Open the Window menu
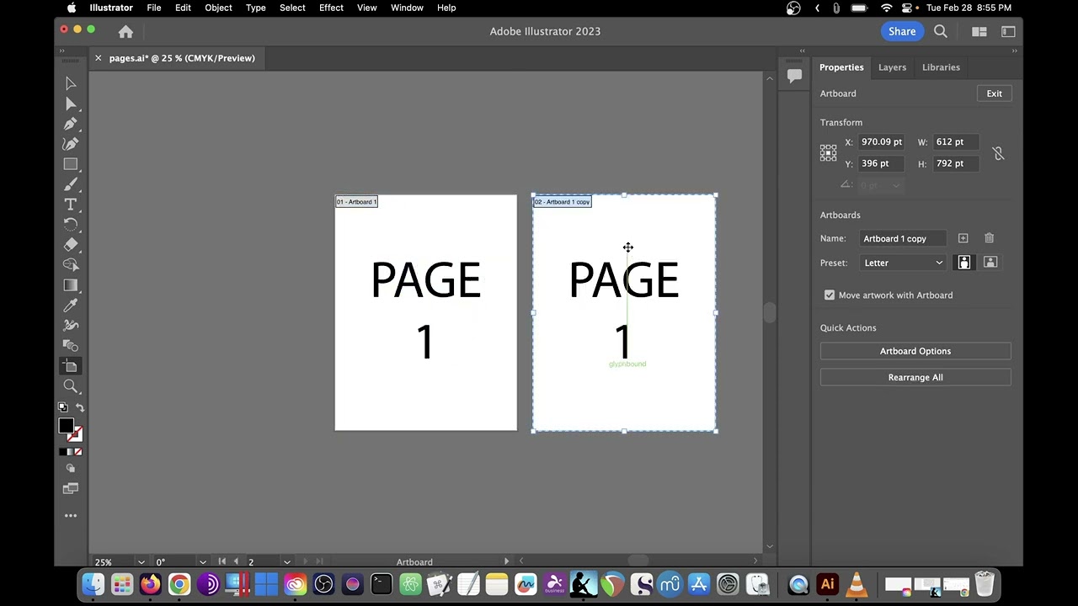The width and height of the screenshot is (1078, 606). click(407, 8)
